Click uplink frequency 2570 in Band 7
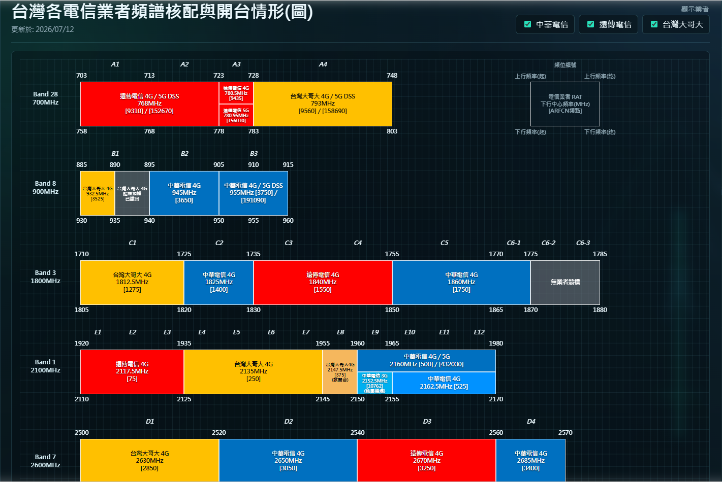This screenshot has width=722, height=482. [566, 433]
